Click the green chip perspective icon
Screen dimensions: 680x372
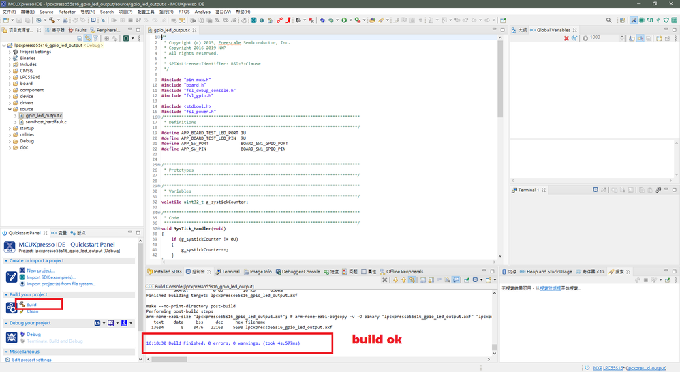(x=641, y=20)
